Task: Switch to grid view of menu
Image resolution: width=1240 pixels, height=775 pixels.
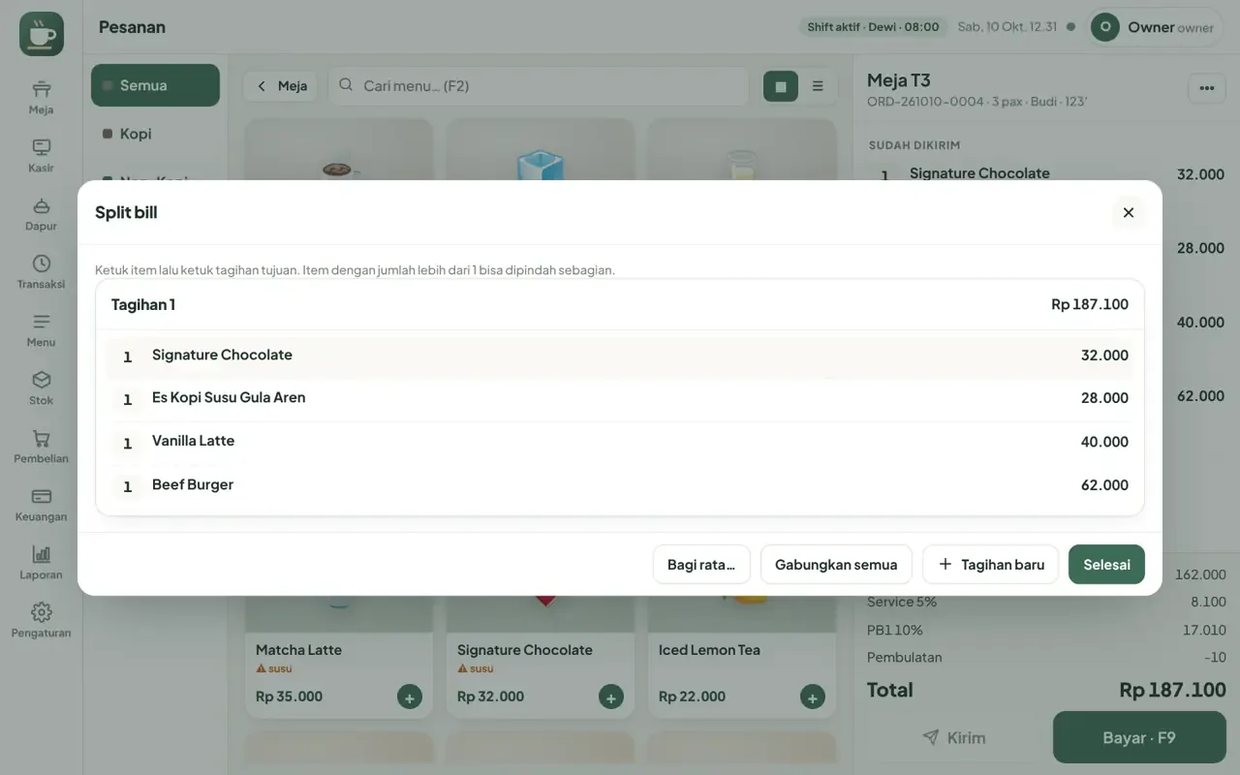Action: tap(781, 86)
